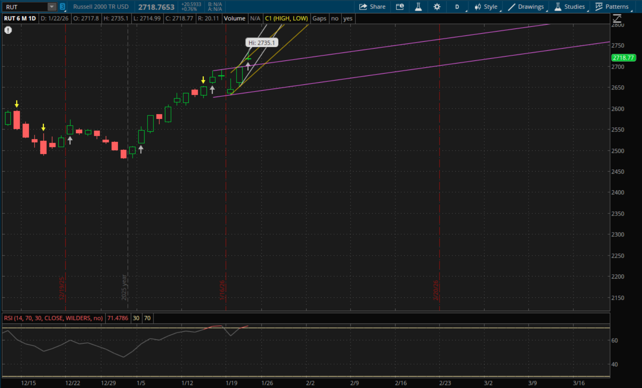Select the C1 (HIGH, LOW) study label

click(x=286, y=18)
